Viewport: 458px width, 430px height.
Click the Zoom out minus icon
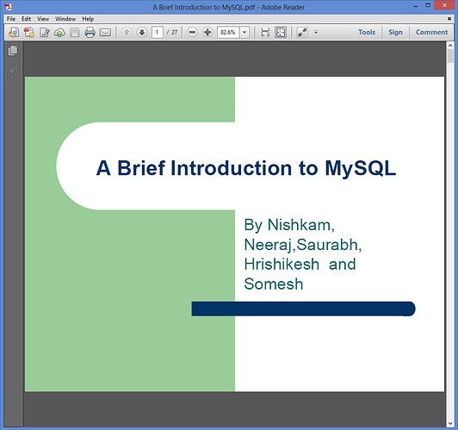(x=192, y=32)
